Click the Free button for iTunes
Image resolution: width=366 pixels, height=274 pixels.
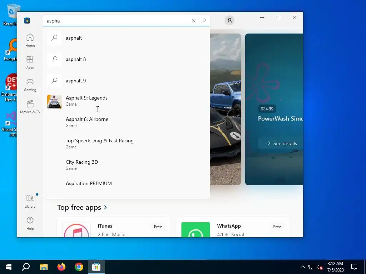coord(158,227)
